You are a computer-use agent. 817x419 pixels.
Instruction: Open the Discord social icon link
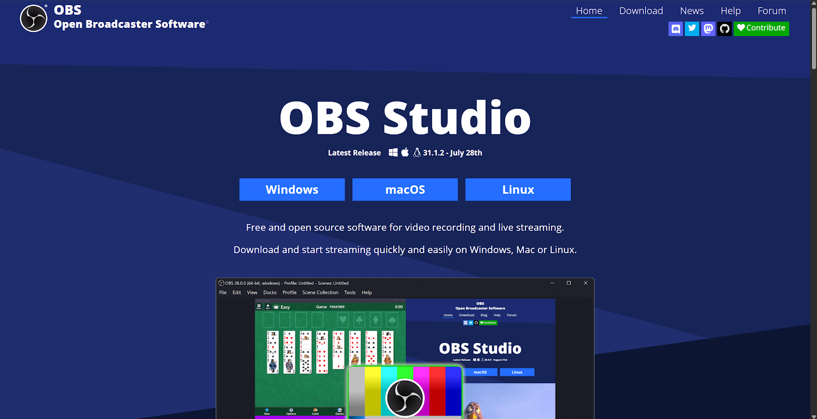coord(676,29)
